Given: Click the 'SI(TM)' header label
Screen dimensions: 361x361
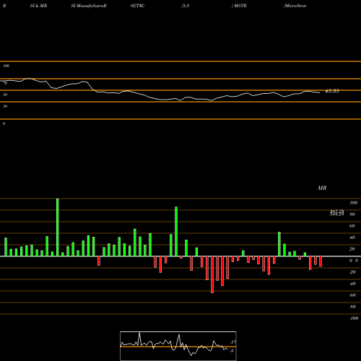Looking at the screenshot, I should point(137,6).
